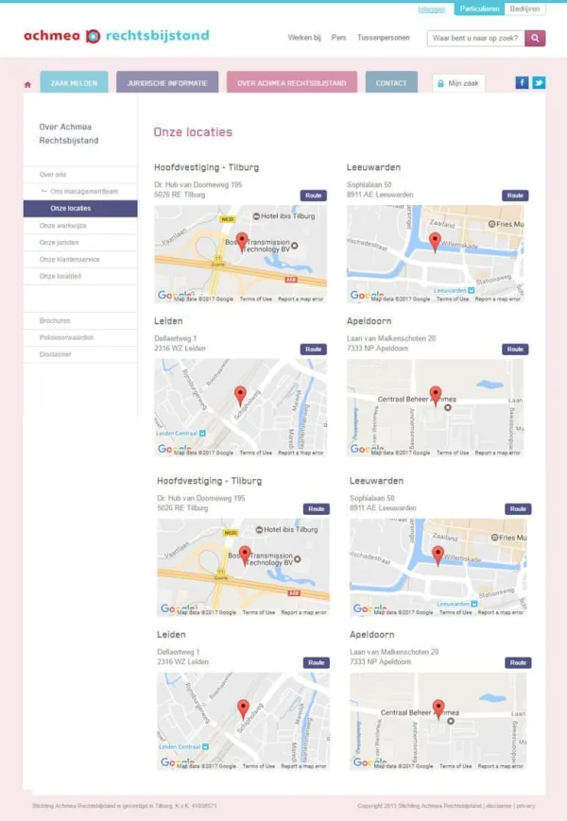Click the first Tilburg map's red pin
The image size is (567, 821).
pyautogui.click(x=241, y=241)
